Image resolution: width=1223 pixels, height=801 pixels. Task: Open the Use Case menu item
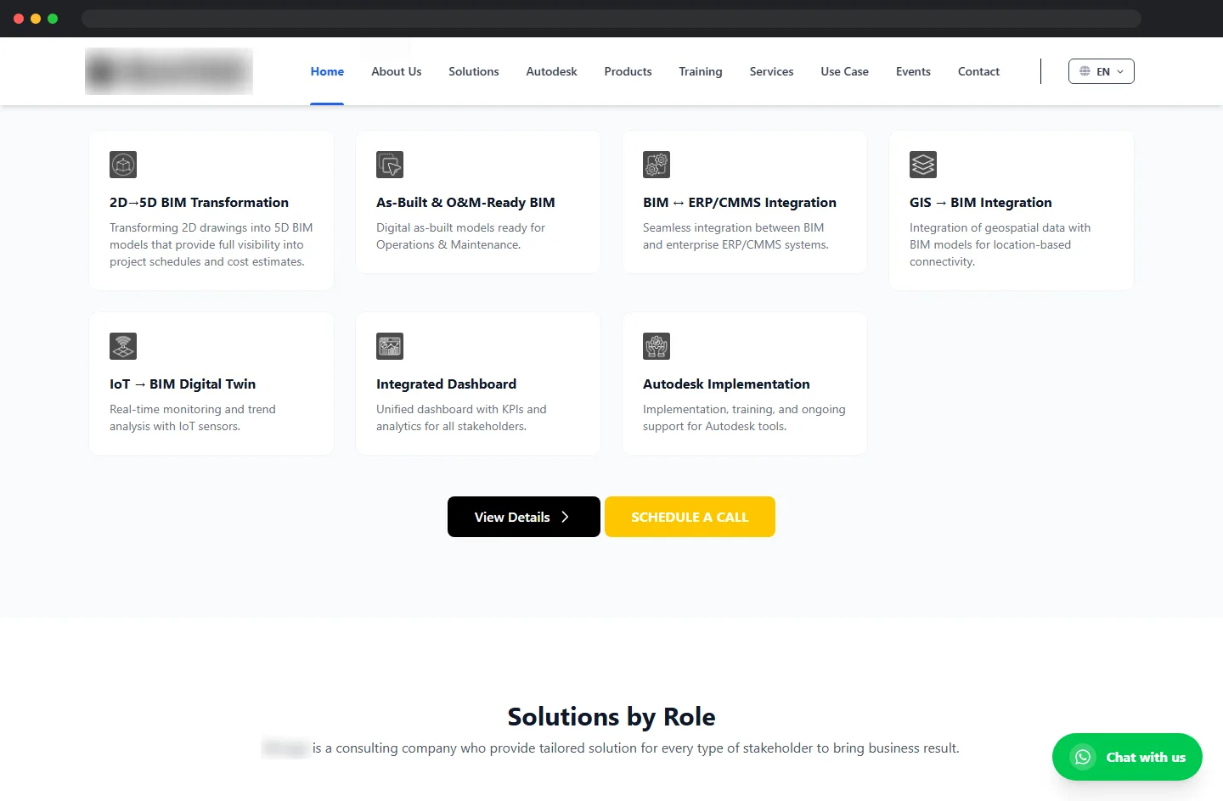point(844,71)
